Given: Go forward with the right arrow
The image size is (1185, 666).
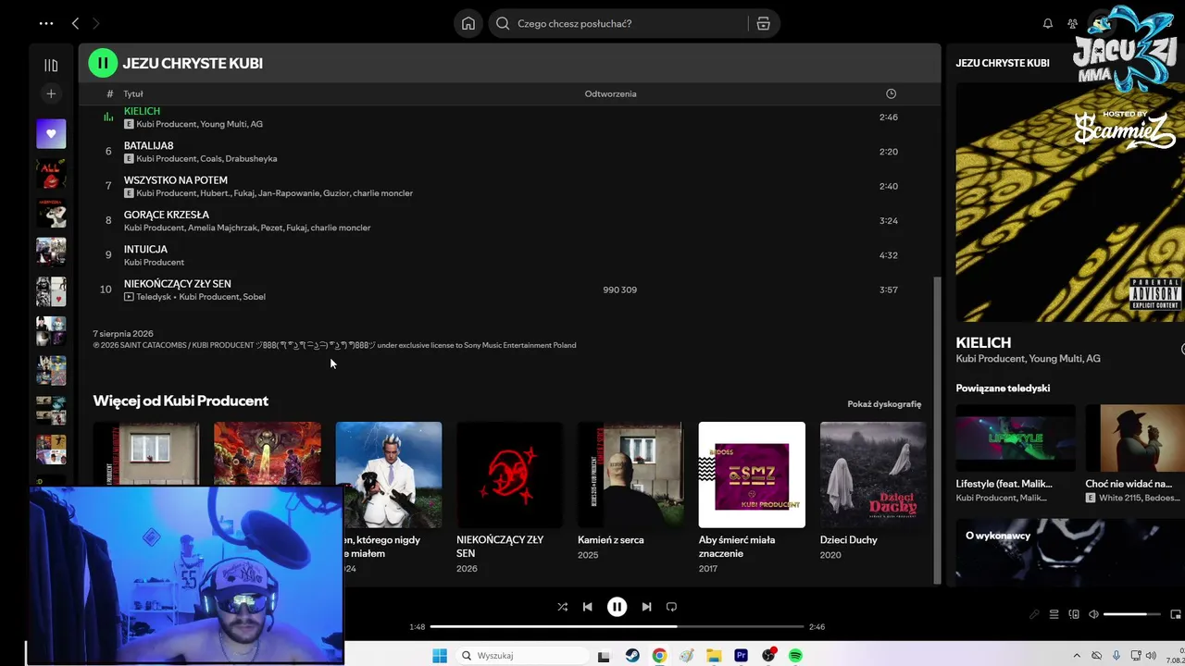Looking at the screenshot, I should [96, 23].
